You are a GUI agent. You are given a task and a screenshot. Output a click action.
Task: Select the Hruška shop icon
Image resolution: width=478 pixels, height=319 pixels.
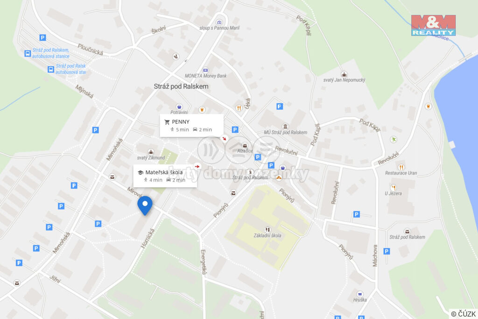(x=360, y=294)
